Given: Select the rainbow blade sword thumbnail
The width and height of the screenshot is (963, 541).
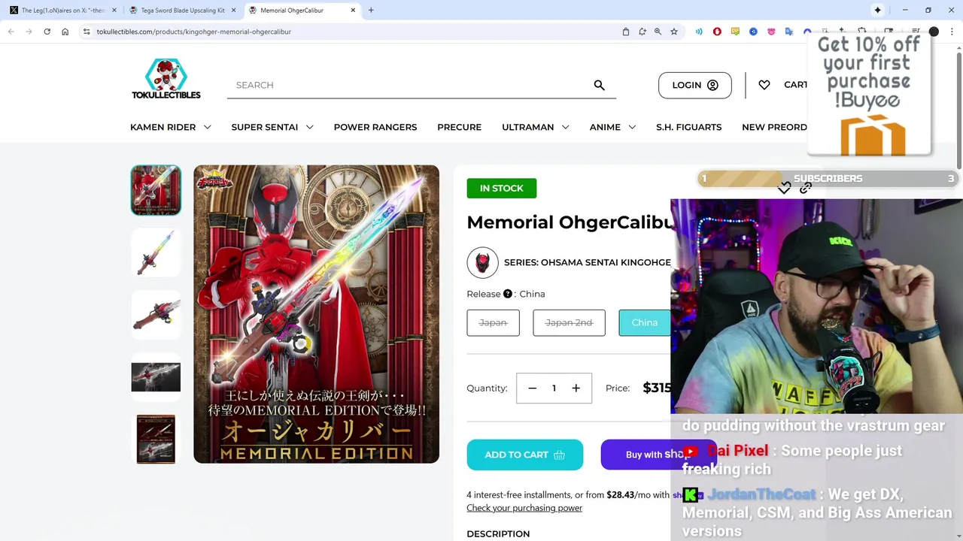Looking at the screenshot, I should (x=156, y=252).
